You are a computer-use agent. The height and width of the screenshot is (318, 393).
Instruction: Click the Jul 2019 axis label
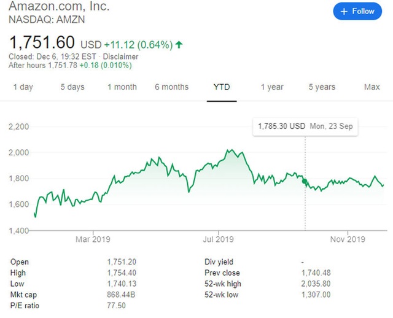pos(218,239)
